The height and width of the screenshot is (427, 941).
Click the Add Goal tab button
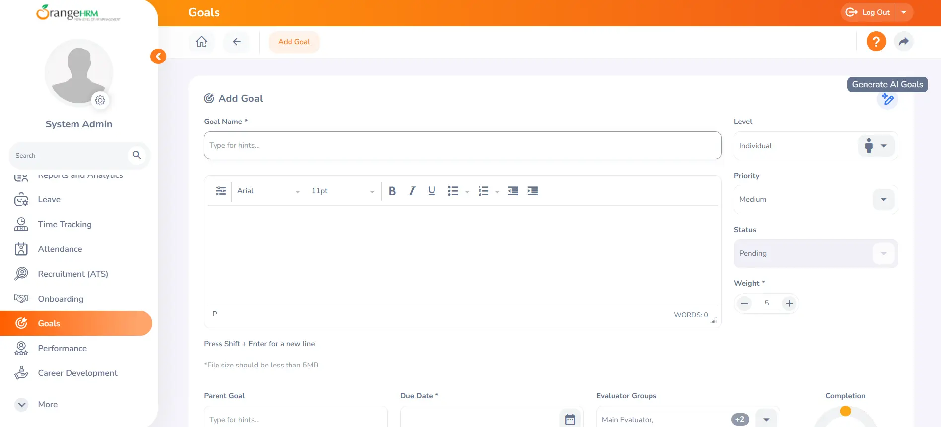click(x=294, y=42)
